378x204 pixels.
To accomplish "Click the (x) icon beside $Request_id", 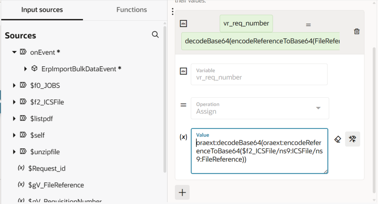I will [21, 168].
